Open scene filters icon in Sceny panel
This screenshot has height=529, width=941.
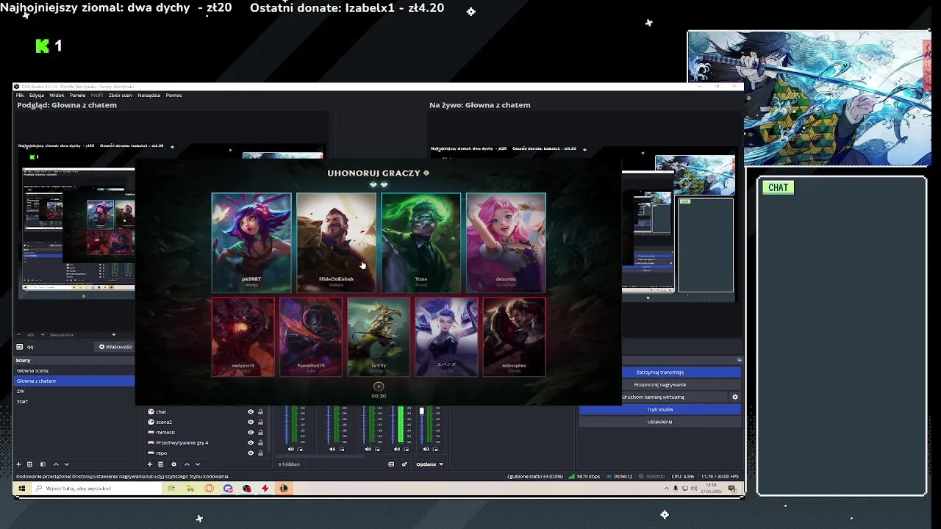click(43, 464)
